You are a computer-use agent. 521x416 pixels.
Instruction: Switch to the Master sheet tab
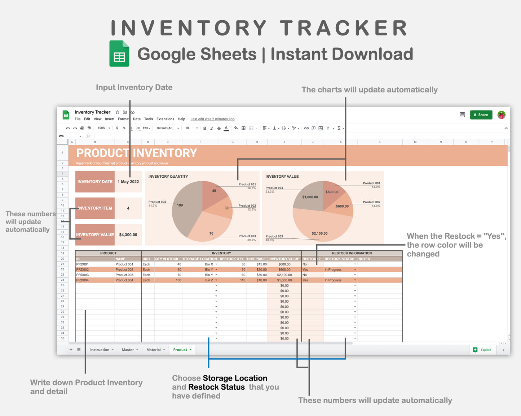[129, 350]
